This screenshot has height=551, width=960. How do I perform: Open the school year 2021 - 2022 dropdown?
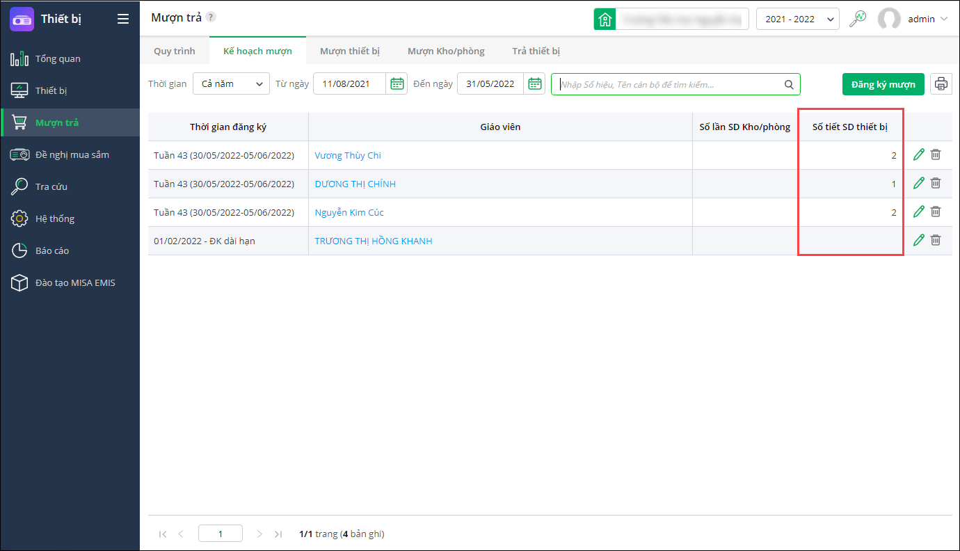(798, 19)
